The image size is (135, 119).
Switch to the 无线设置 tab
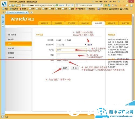click(x=72, y=23)
